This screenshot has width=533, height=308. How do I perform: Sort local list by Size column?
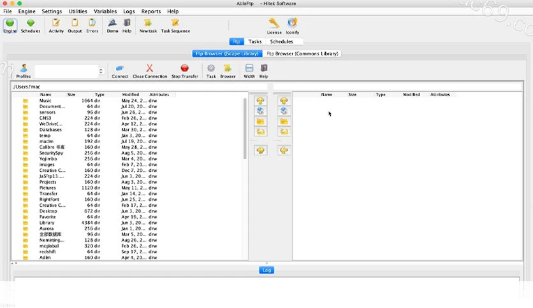coord(71,95)
